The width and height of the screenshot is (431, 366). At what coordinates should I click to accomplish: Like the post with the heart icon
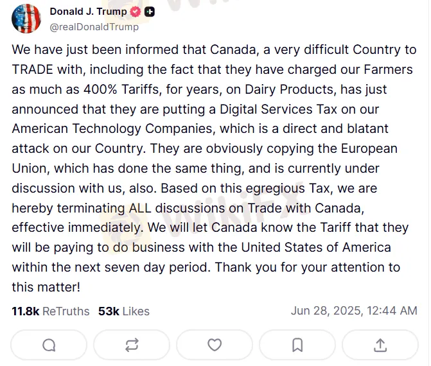coord(215,345)
